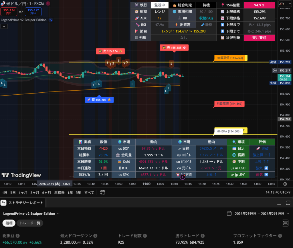Viewport: 293px width, 248px height.
Task: Click the Strategy Report panel icon
Action: coord(3,203)
